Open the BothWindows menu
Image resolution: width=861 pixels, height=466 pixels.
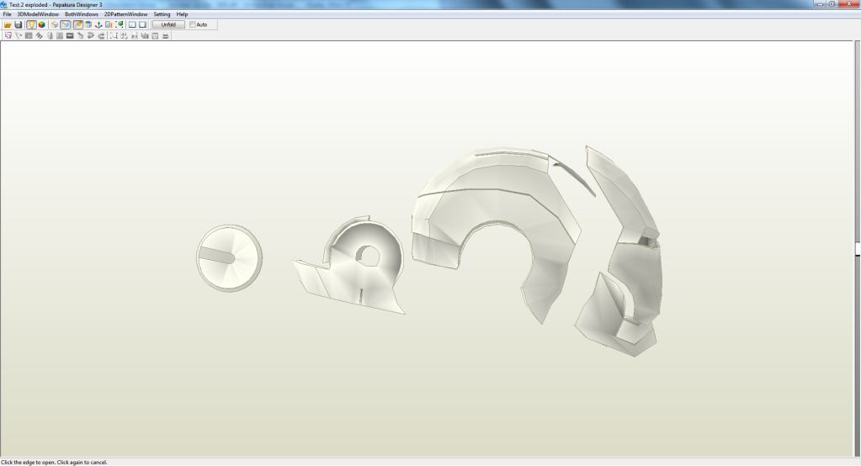[82, 14]
